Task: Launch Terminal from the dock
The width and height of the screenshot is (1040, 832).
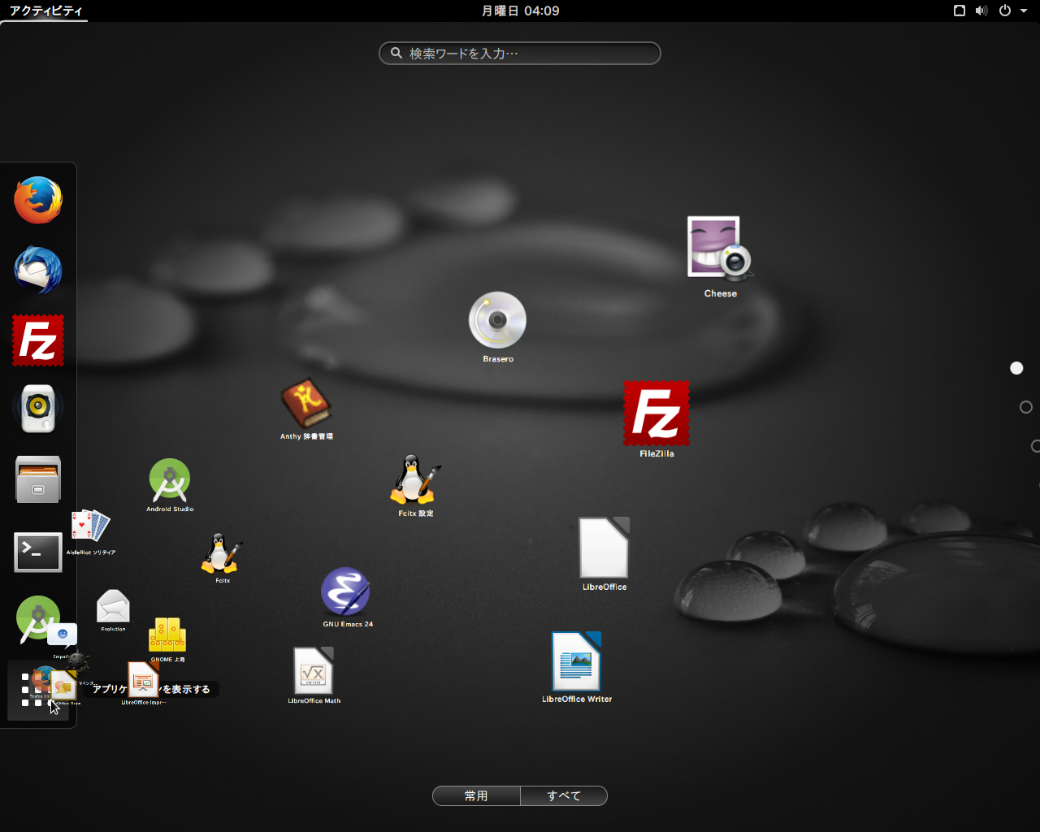Action: tap(38, 552)
